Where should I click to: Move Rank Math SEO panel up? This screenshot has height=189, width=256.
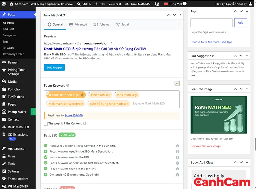coord(169,15)
